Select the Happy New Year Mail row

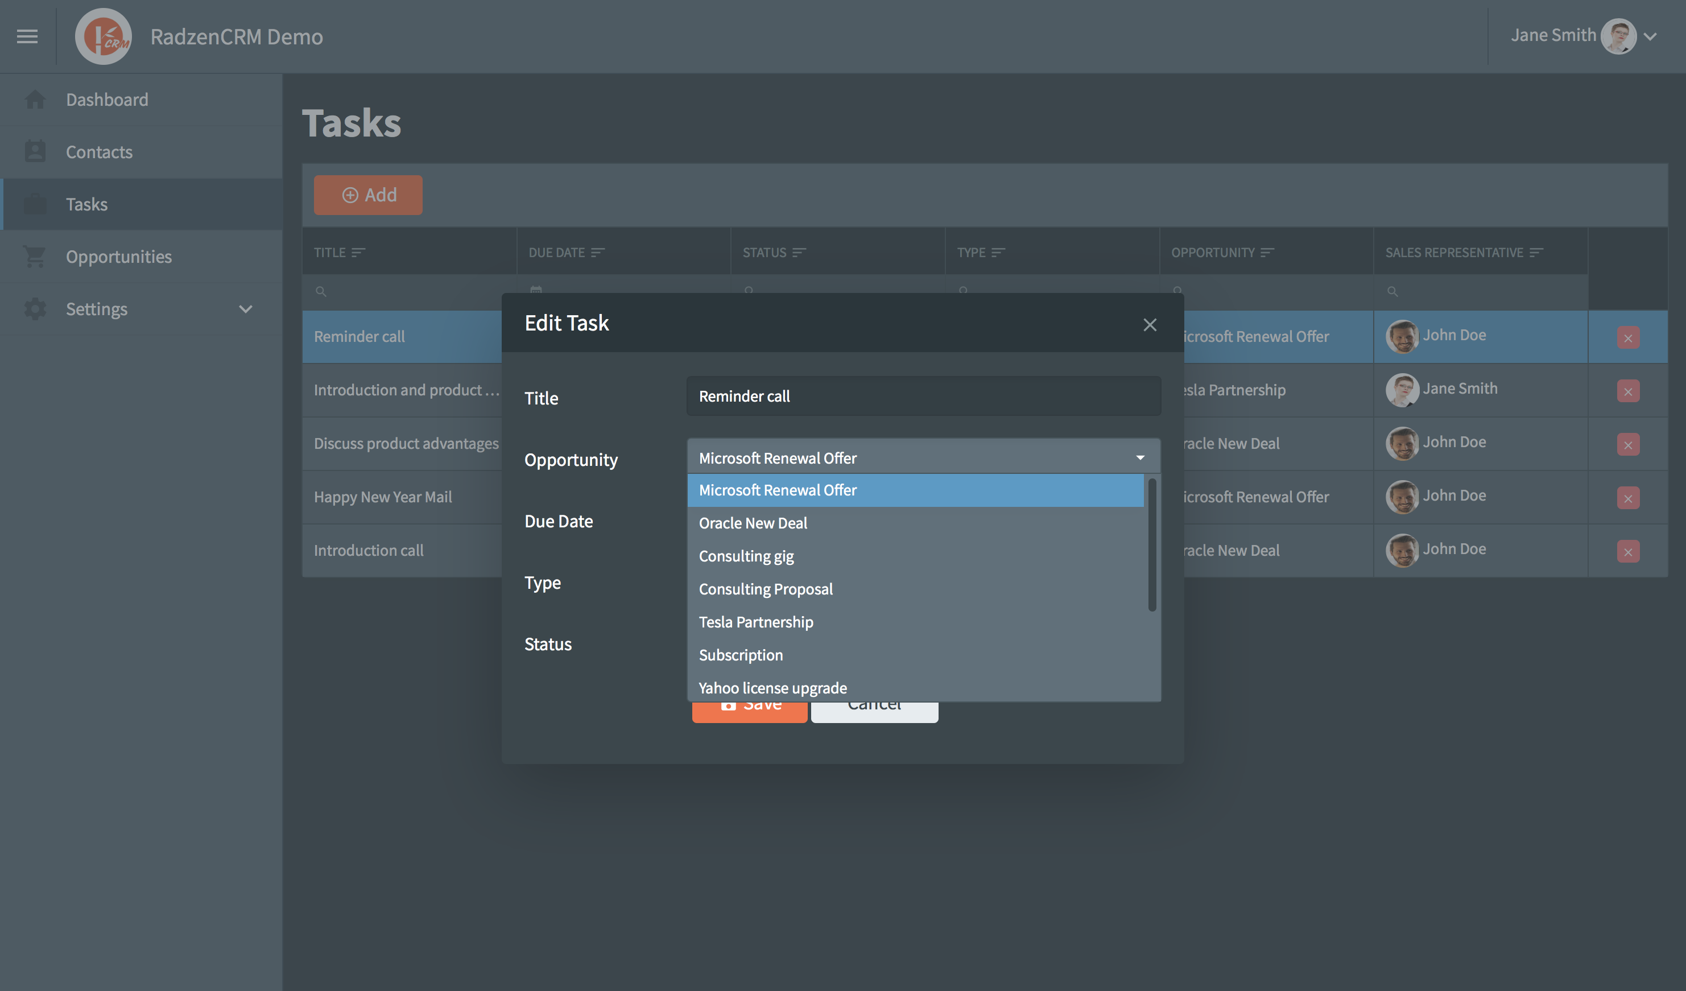point(383,497)
